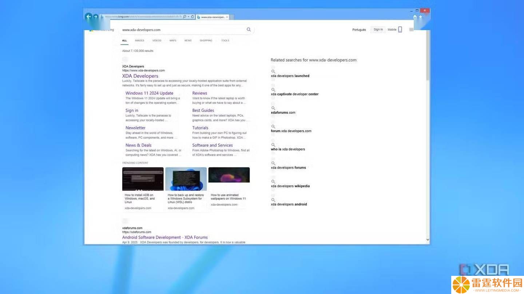Click the browser Forward arrow
524x294 pixels.
tap(96, 16)
